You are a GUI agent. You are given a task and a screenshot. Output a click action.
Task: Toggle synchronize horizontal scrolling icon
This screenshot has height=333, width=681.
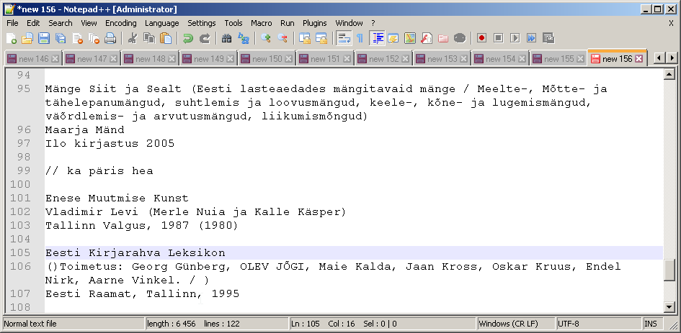(x=321, y=38)
